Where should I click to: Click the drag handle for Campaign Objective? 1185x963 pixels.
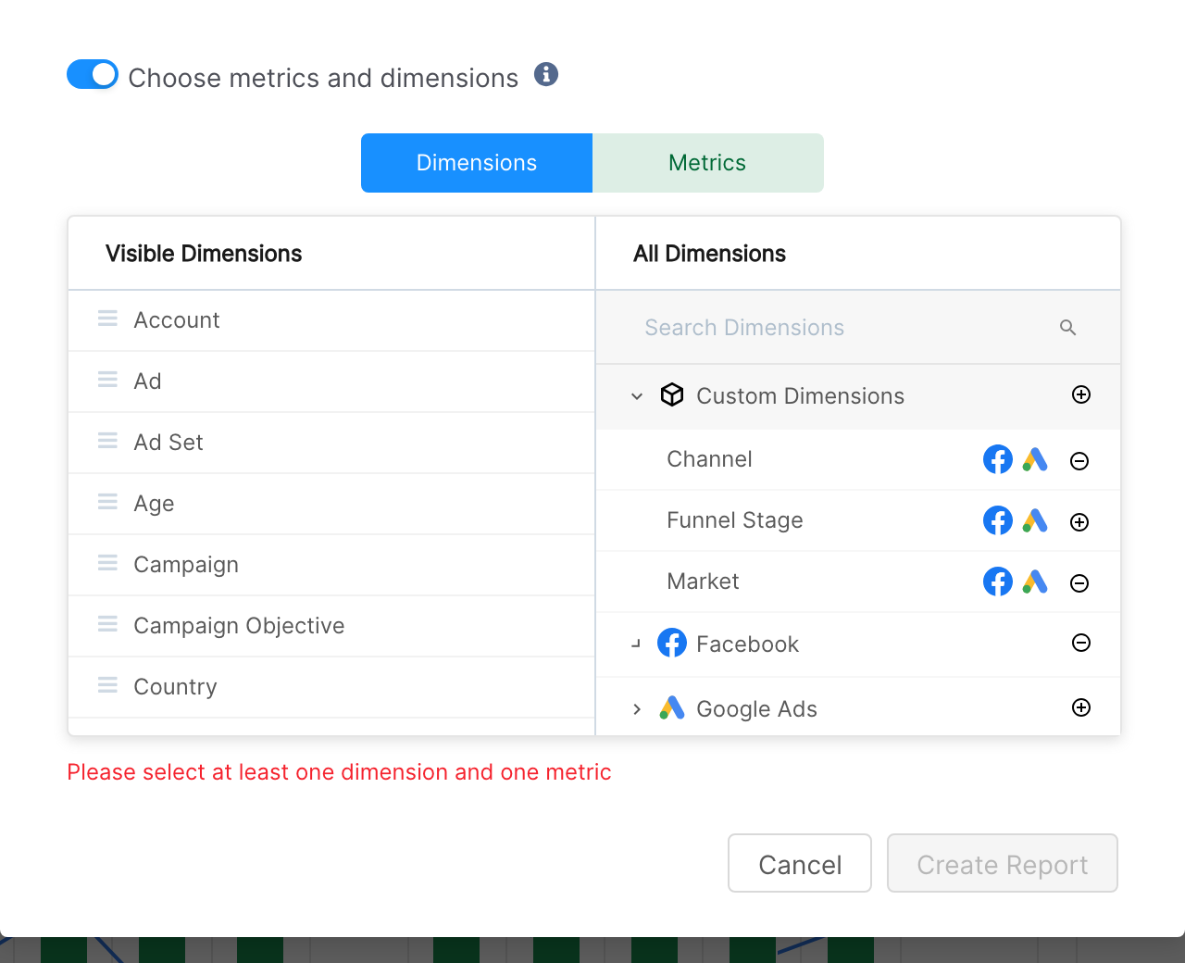[107, 624]
